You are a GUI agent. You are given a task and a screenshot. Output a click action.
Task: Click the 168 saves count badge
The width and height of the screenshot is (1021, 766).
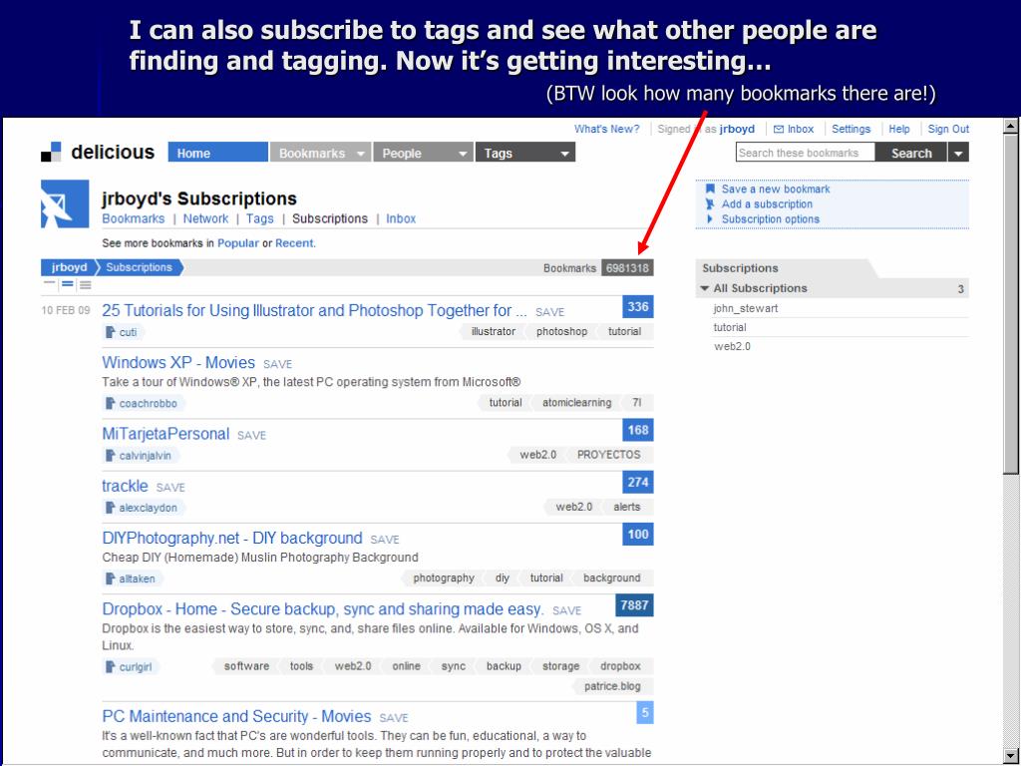coord(638,430)
